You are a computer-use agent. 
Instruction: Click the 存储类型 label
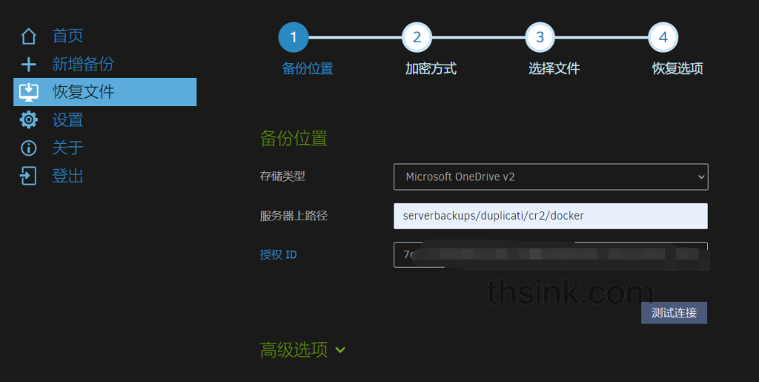[x=282, y=177]
